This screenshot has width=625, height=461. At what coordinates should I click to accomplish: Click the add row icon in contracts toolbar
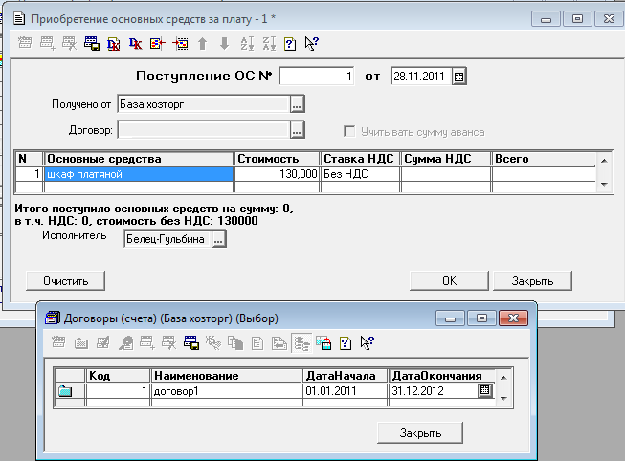147,342
